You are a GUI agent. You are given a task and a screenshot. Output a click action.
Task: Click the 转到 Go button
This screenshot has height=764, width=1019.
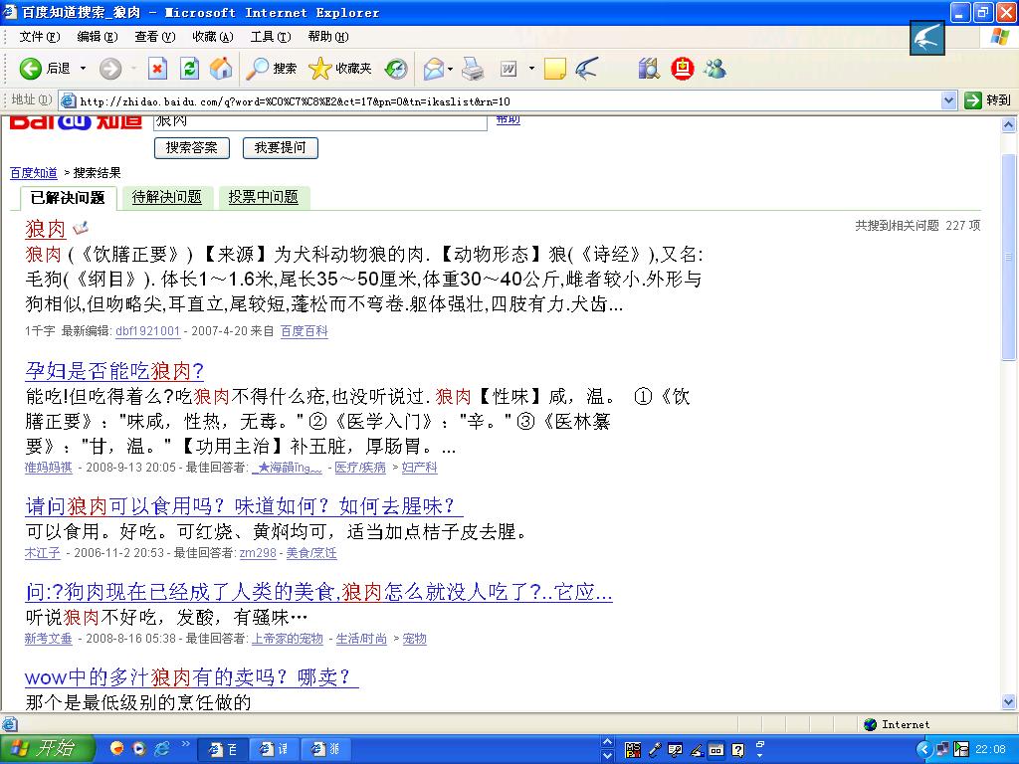(x=988, y=100)
